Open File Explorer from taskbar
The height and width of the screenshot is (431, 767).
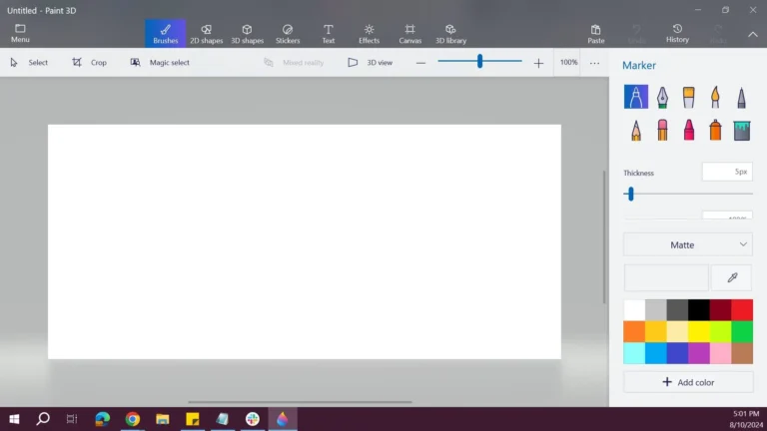[163, 419]
